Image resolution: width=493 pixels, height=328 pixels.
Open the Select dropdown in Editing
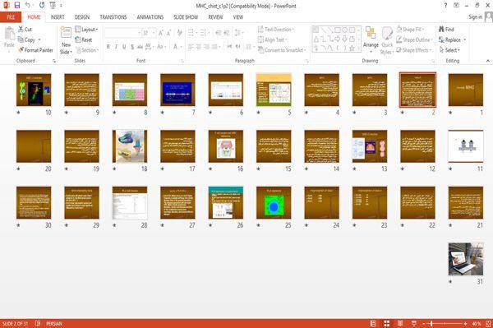(x=449, y=50)
